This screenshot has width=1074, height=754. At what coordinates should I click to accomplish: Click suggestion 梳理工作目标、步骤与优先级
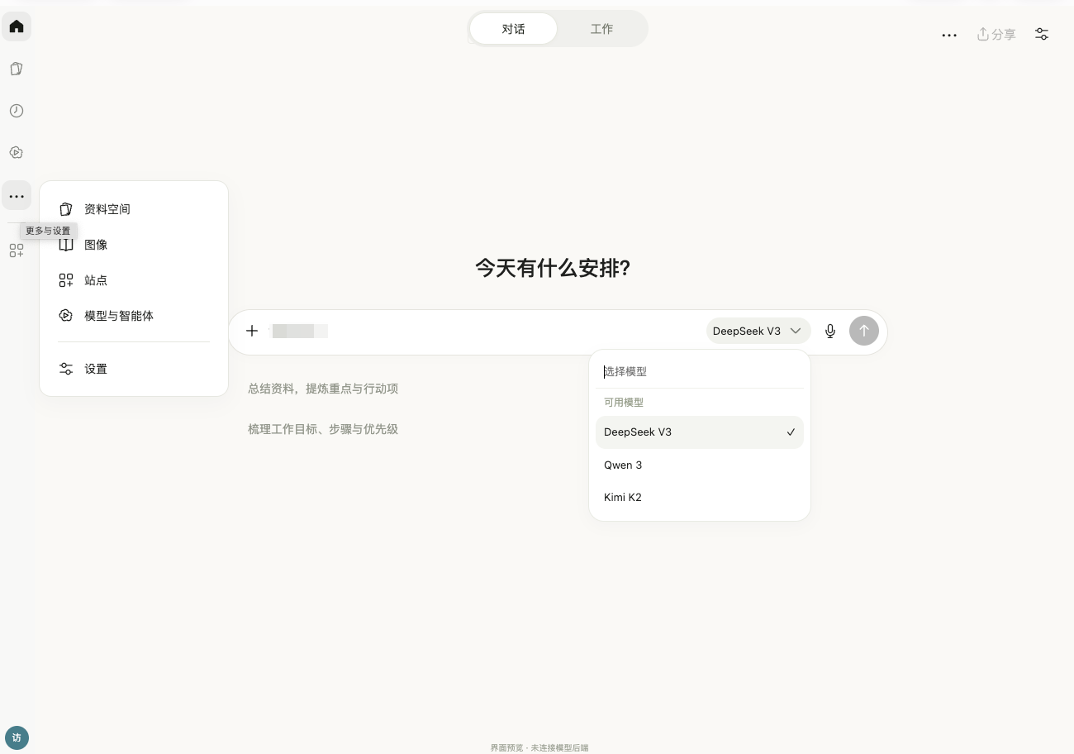click(323, 429)
